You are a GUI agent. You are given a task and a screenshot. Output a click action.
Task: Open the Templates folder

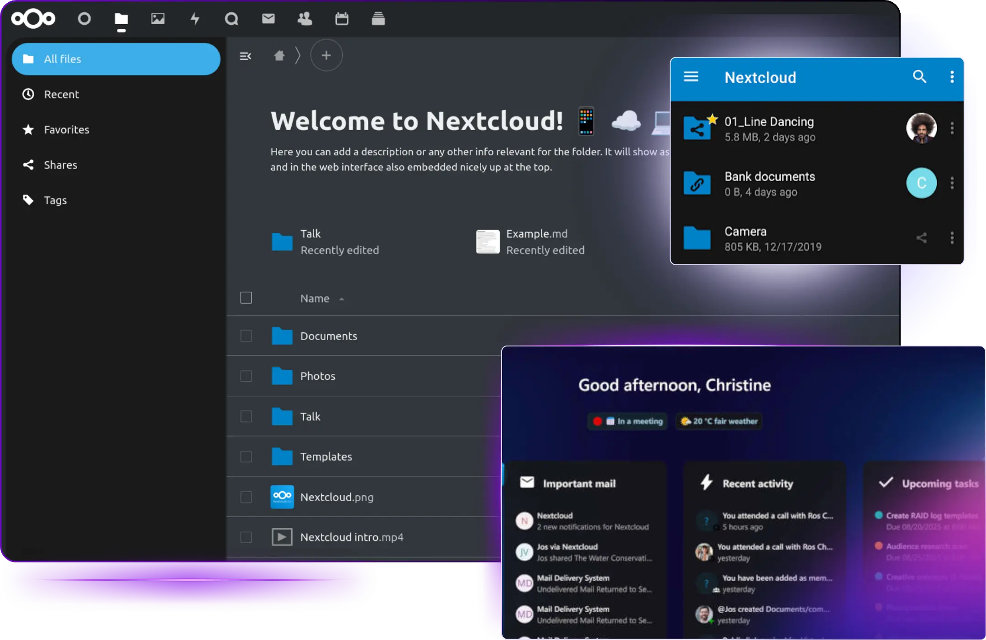[326, 456]
